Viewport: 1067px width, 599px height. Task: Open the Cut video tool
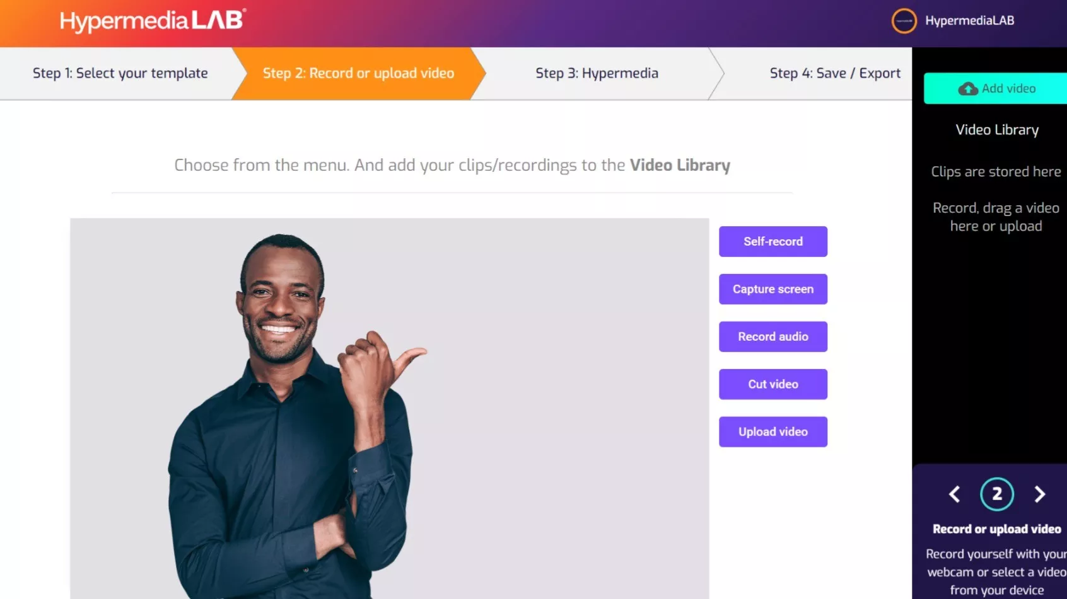point(773,384)
